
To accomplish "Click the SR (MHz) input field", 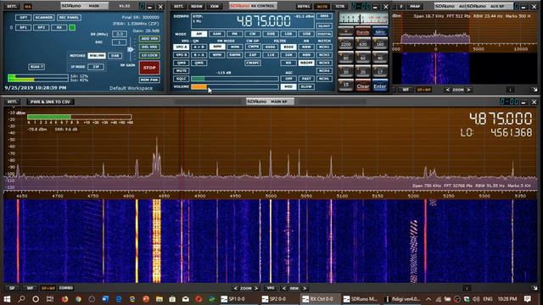I will 119,34.
